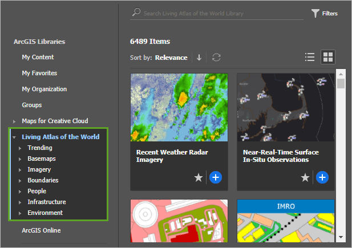
Task: Select the Basemaps item
Action: (x=42, y=158)
